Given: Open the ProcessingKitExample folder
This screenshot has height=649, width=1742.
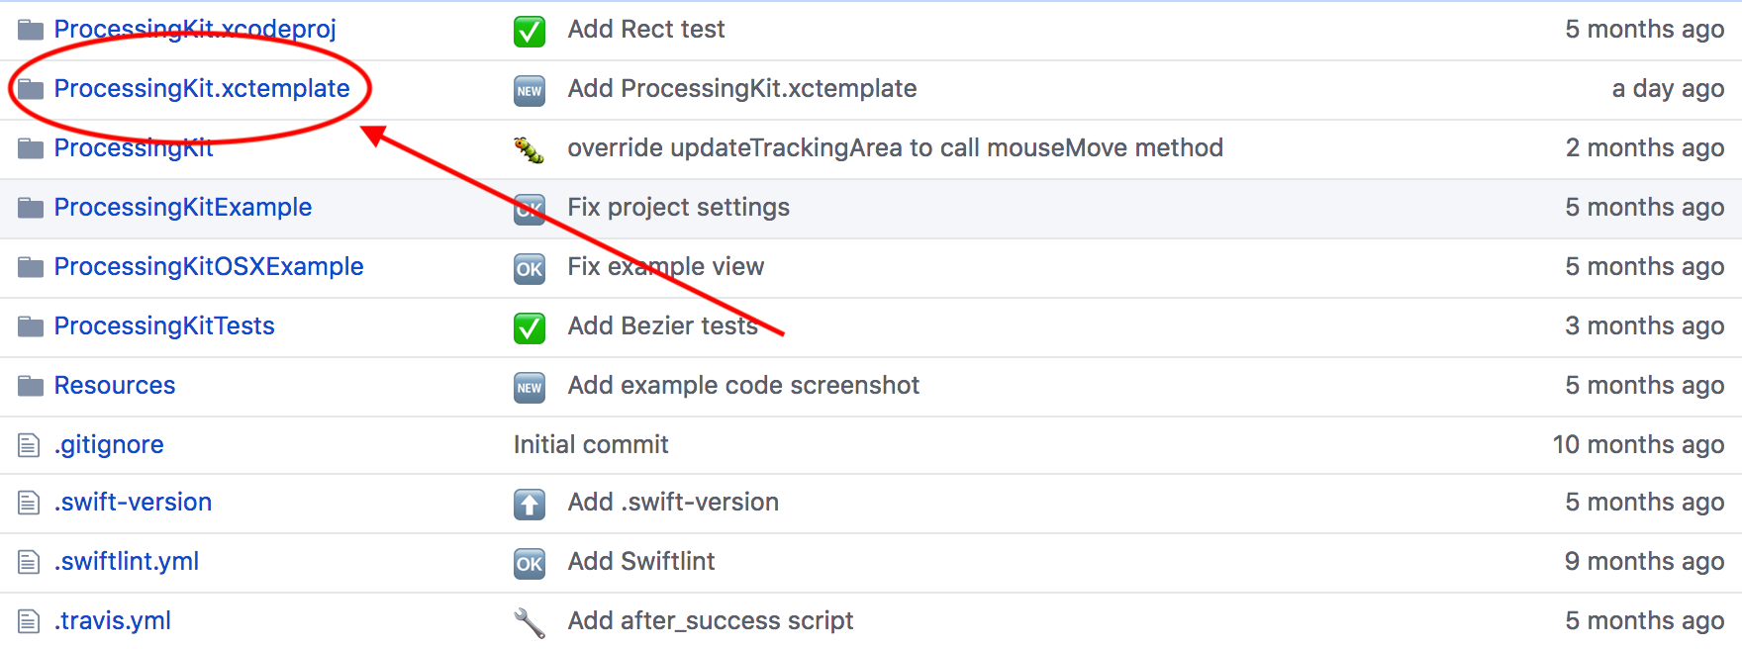Looking at the screenshot, I should (183, 207).
